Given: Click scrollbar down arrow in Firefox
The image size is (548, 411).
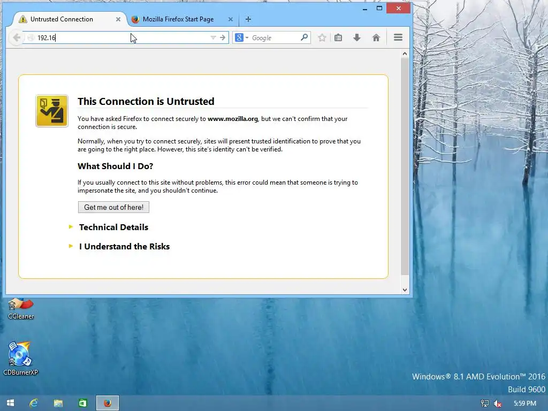Looking at the screenshot, I should tap(405, 290).
